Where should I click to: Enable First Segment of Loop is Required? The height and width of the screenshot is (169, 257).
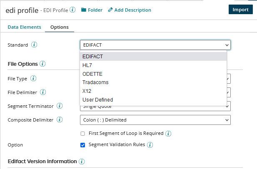point(83,134)
